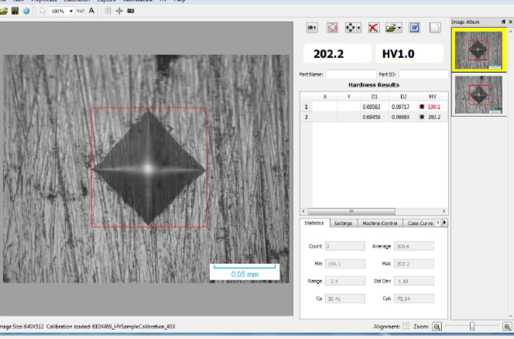Viewport: 514px width, 339px height.
Task: Click the HV1.0 scale display box
Action: coord(409,53)
